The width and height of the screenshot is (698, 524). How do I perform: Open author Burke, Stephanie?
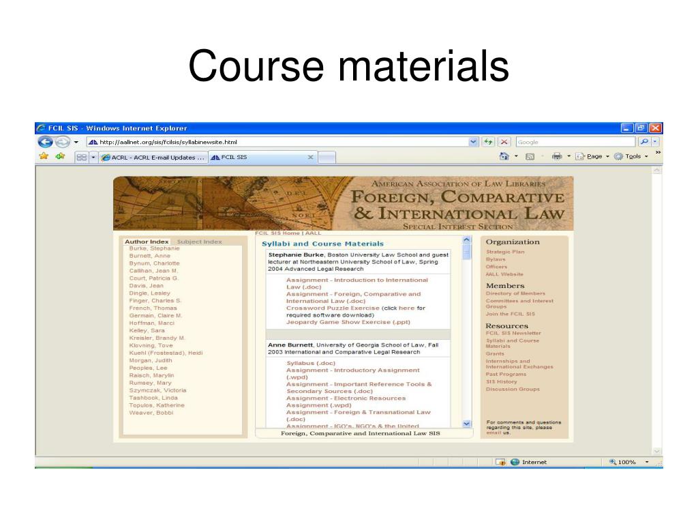pyautogui.click(x=154, y=248)
